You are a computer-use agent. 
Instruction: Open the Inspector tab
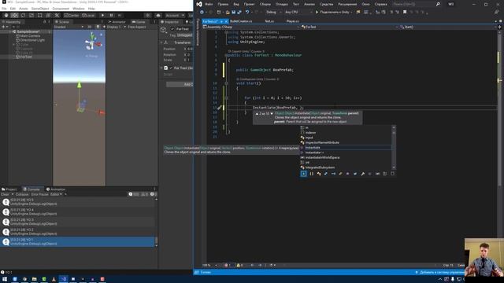pyautogui.click(x=169, y=22)
